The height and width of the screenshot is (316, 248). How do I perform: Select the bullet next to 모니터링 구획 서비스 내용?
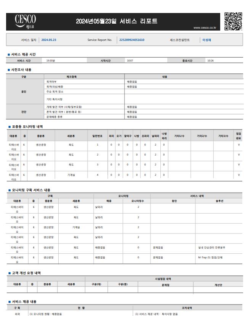[x=9, y=190]
